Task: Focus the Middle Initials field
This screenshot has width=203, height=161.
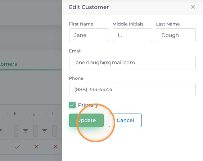Action: pos(132,35)
